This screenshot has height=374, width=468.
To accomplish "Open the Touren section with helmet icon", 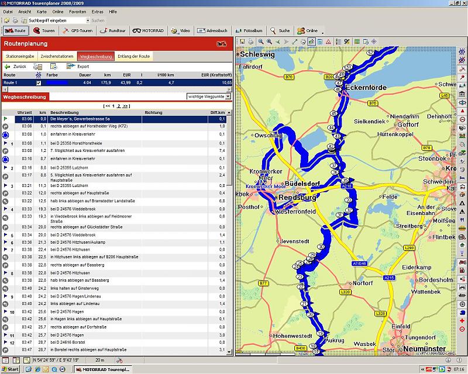I will (x=44, y=30).
